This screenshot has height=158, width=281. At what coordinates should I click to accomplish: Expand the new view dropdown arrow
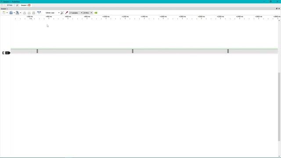[x=7, y=13]
